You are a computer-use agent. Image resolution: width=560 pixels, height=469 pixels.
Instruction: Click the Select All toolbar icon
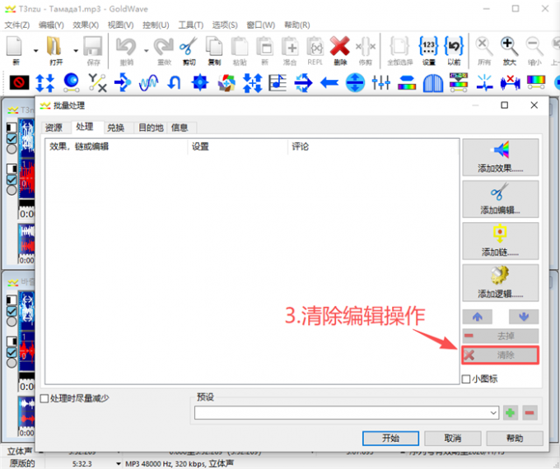point(399,46)
